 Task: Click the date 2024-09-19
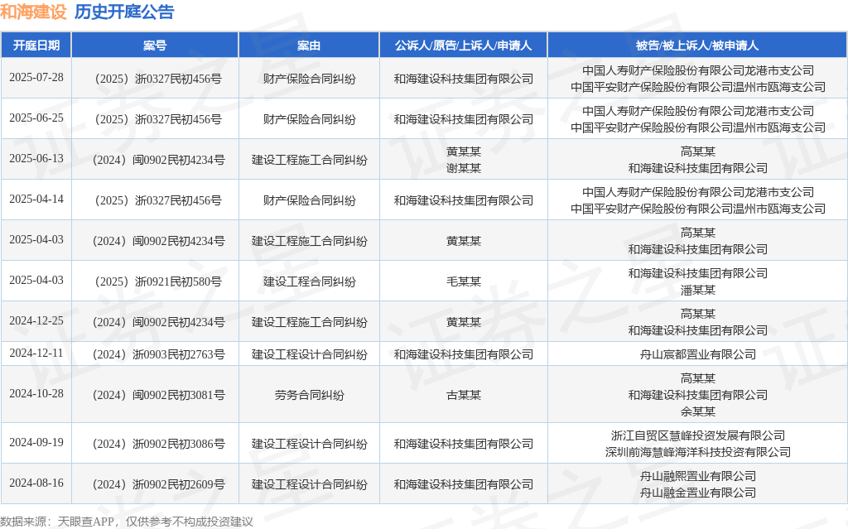36,442
